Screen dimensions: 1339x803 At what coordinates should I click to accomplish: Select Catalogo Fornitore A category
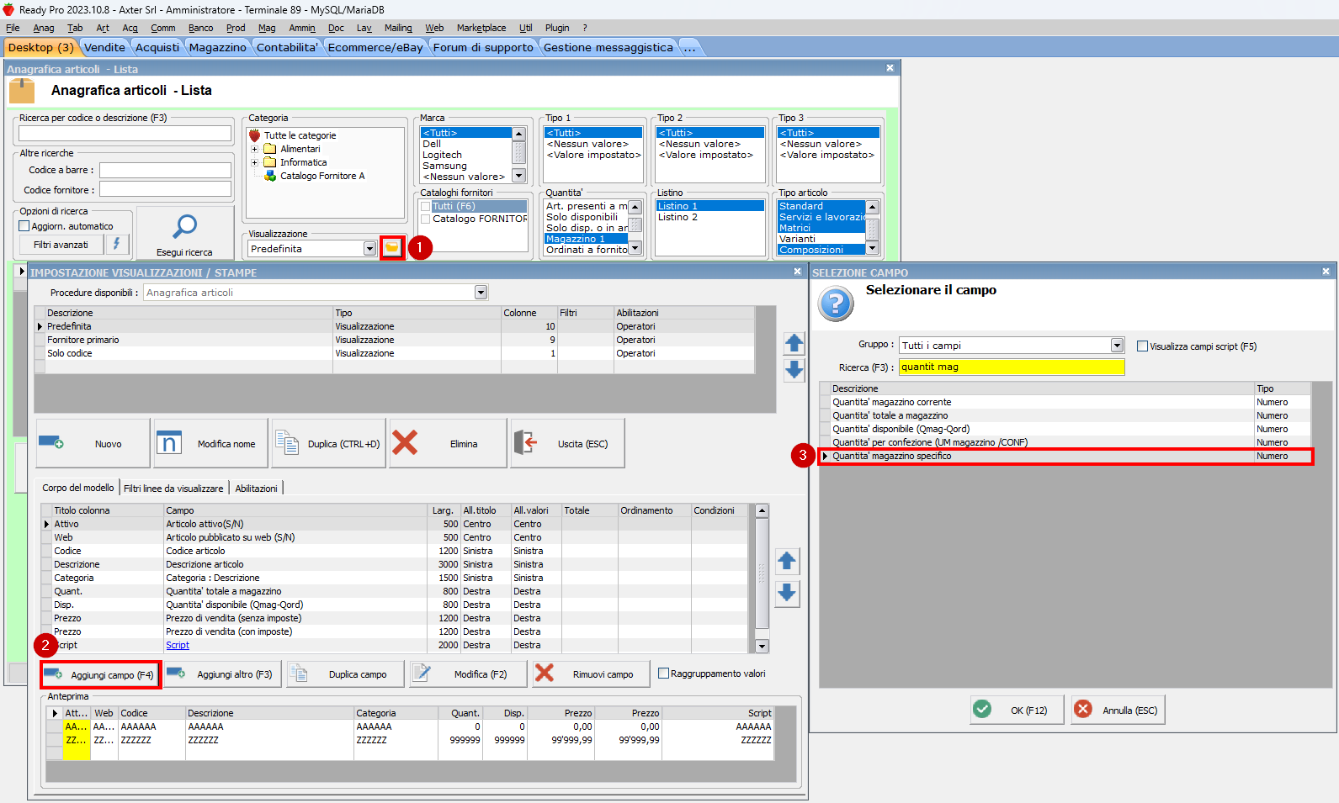322,176
